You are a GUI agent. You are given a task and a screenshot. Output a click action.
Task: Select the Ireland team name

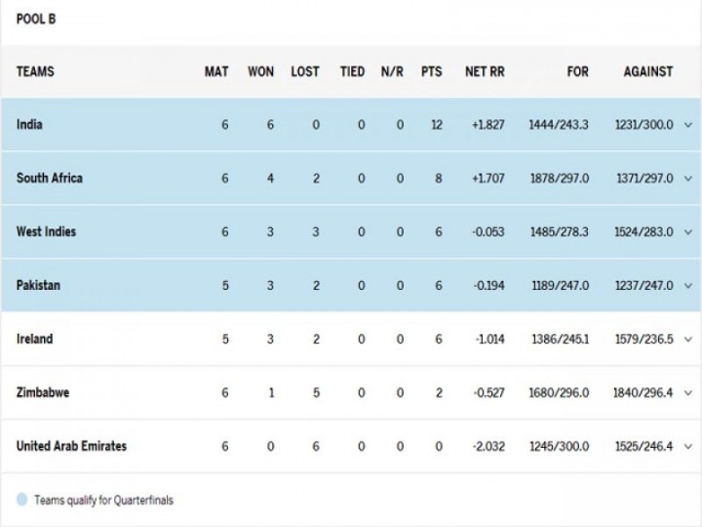click(34, 339)
